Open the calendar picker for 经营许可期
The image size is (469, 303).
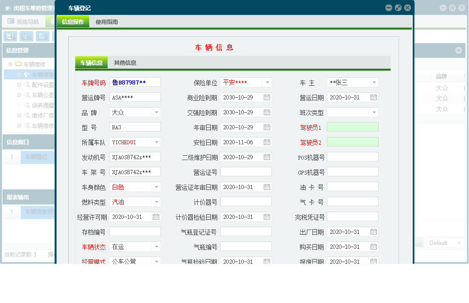point(155,216)
